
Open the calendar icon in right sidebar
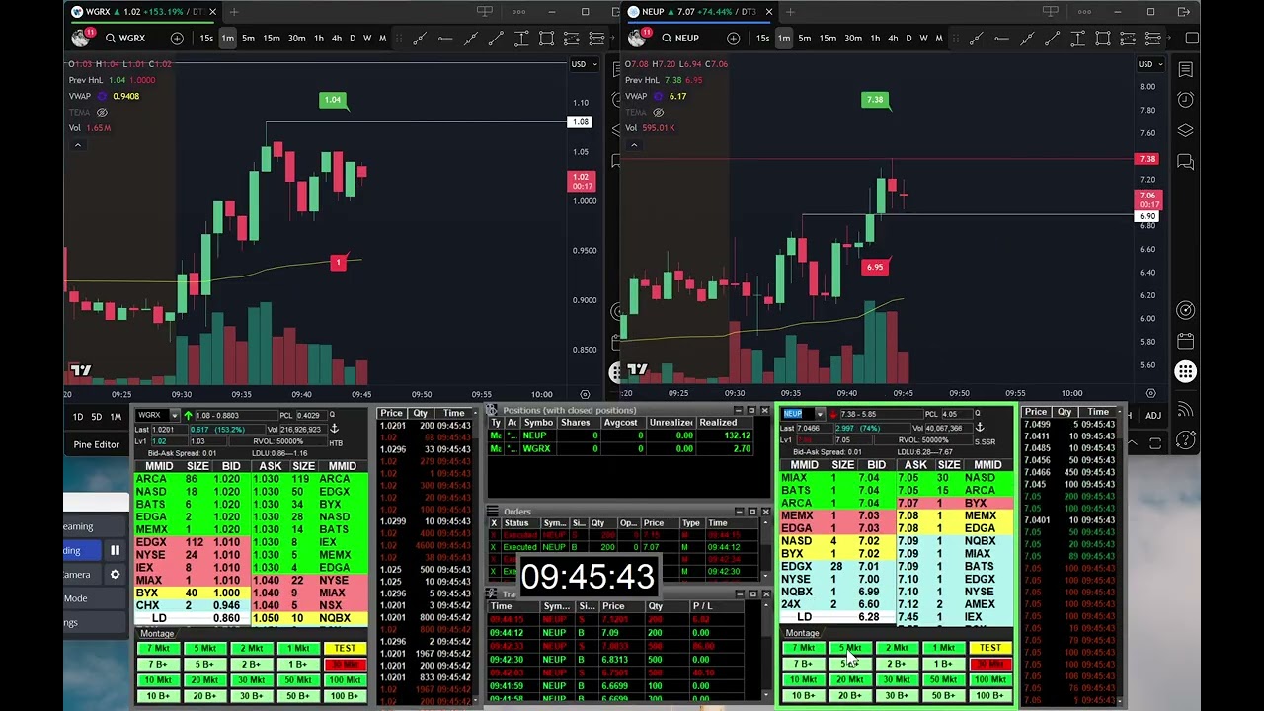point(1185,341)
